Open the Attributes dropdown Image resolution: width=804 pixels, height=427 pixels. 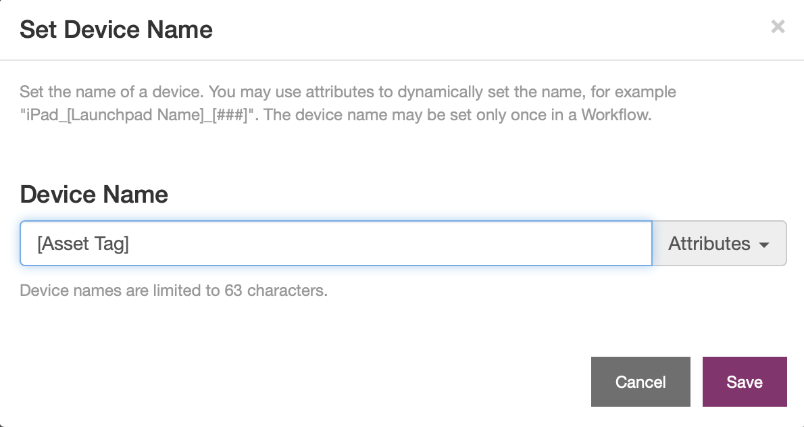[719, 243]
